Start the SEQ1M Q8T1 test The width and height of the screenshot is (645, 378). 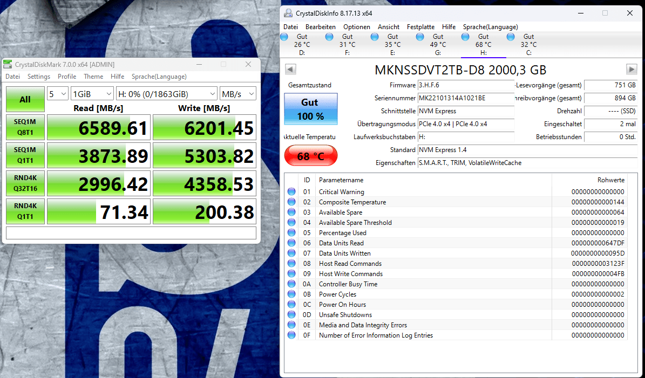click(x=25, y=128)
